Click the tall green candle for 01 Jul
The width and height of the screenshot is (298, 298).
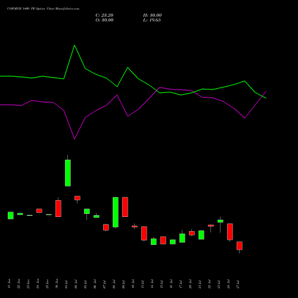pos(68,173)
